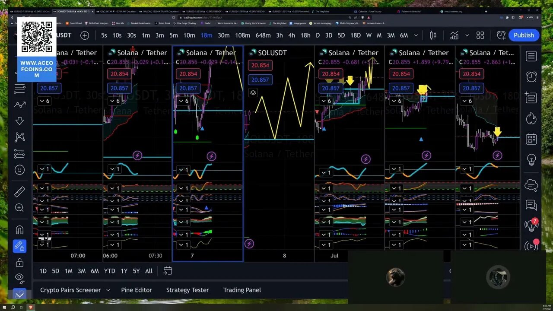Set date range to 5Y
Screen dimensions: 553x311
click(136, 271)
